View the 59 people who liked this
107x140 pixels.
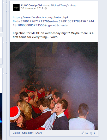coord(87,133)
